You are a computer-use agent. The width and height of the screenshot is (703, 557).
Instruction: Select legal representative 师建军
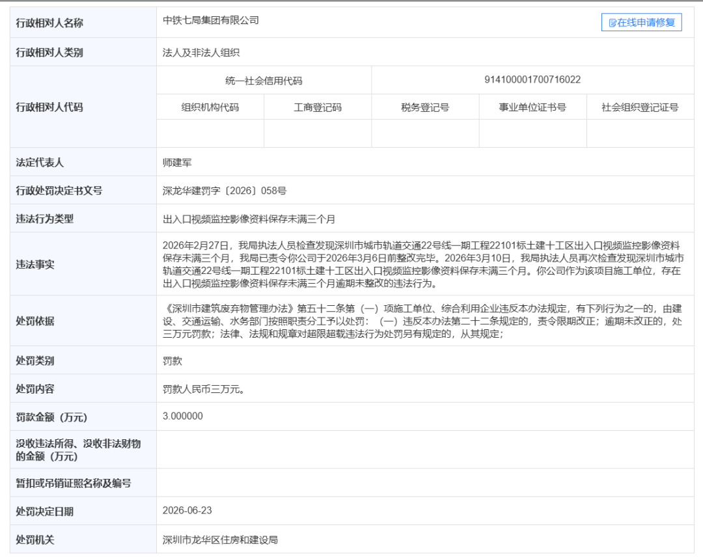(x=177, y=163)
